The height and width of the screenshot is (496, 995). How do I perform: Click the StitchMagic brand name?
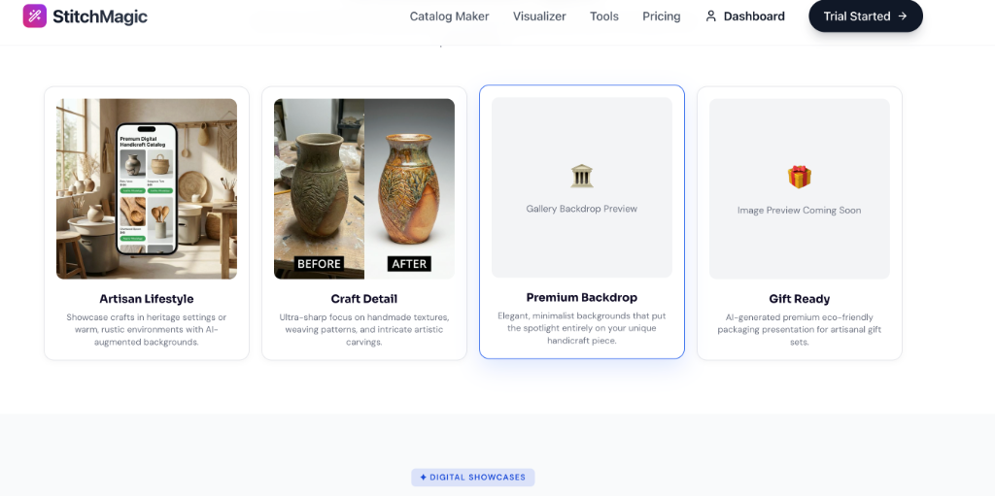[x=100, y=16]
